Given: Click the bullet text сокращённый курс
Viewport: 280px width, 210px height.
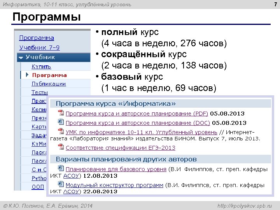Looking at the screenshot, I should pos(144,54).
